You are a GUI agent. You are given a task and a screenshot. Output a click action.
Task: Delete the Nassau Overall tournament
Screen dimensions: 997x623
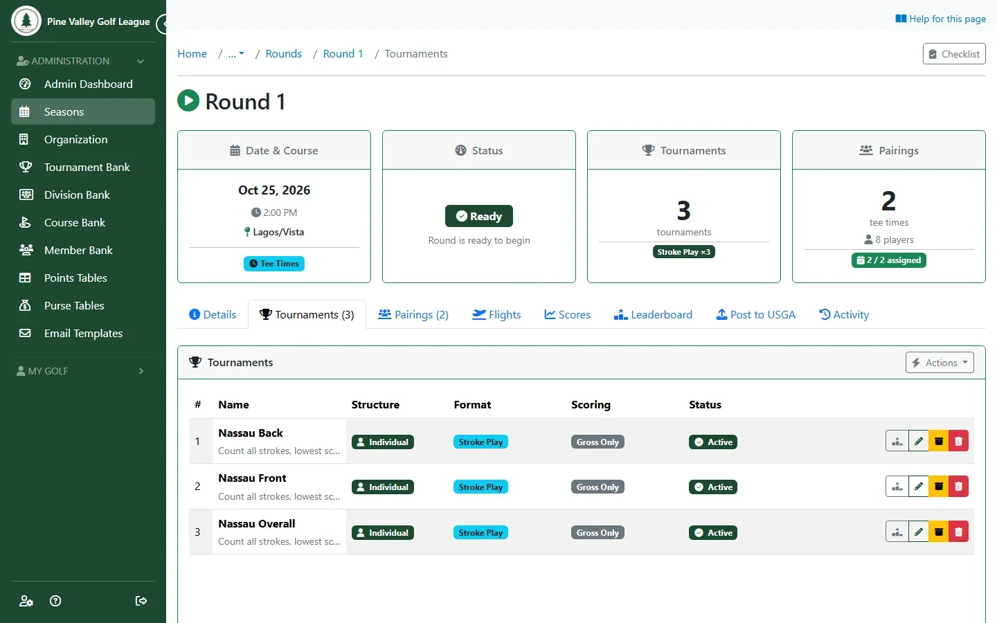958,532
